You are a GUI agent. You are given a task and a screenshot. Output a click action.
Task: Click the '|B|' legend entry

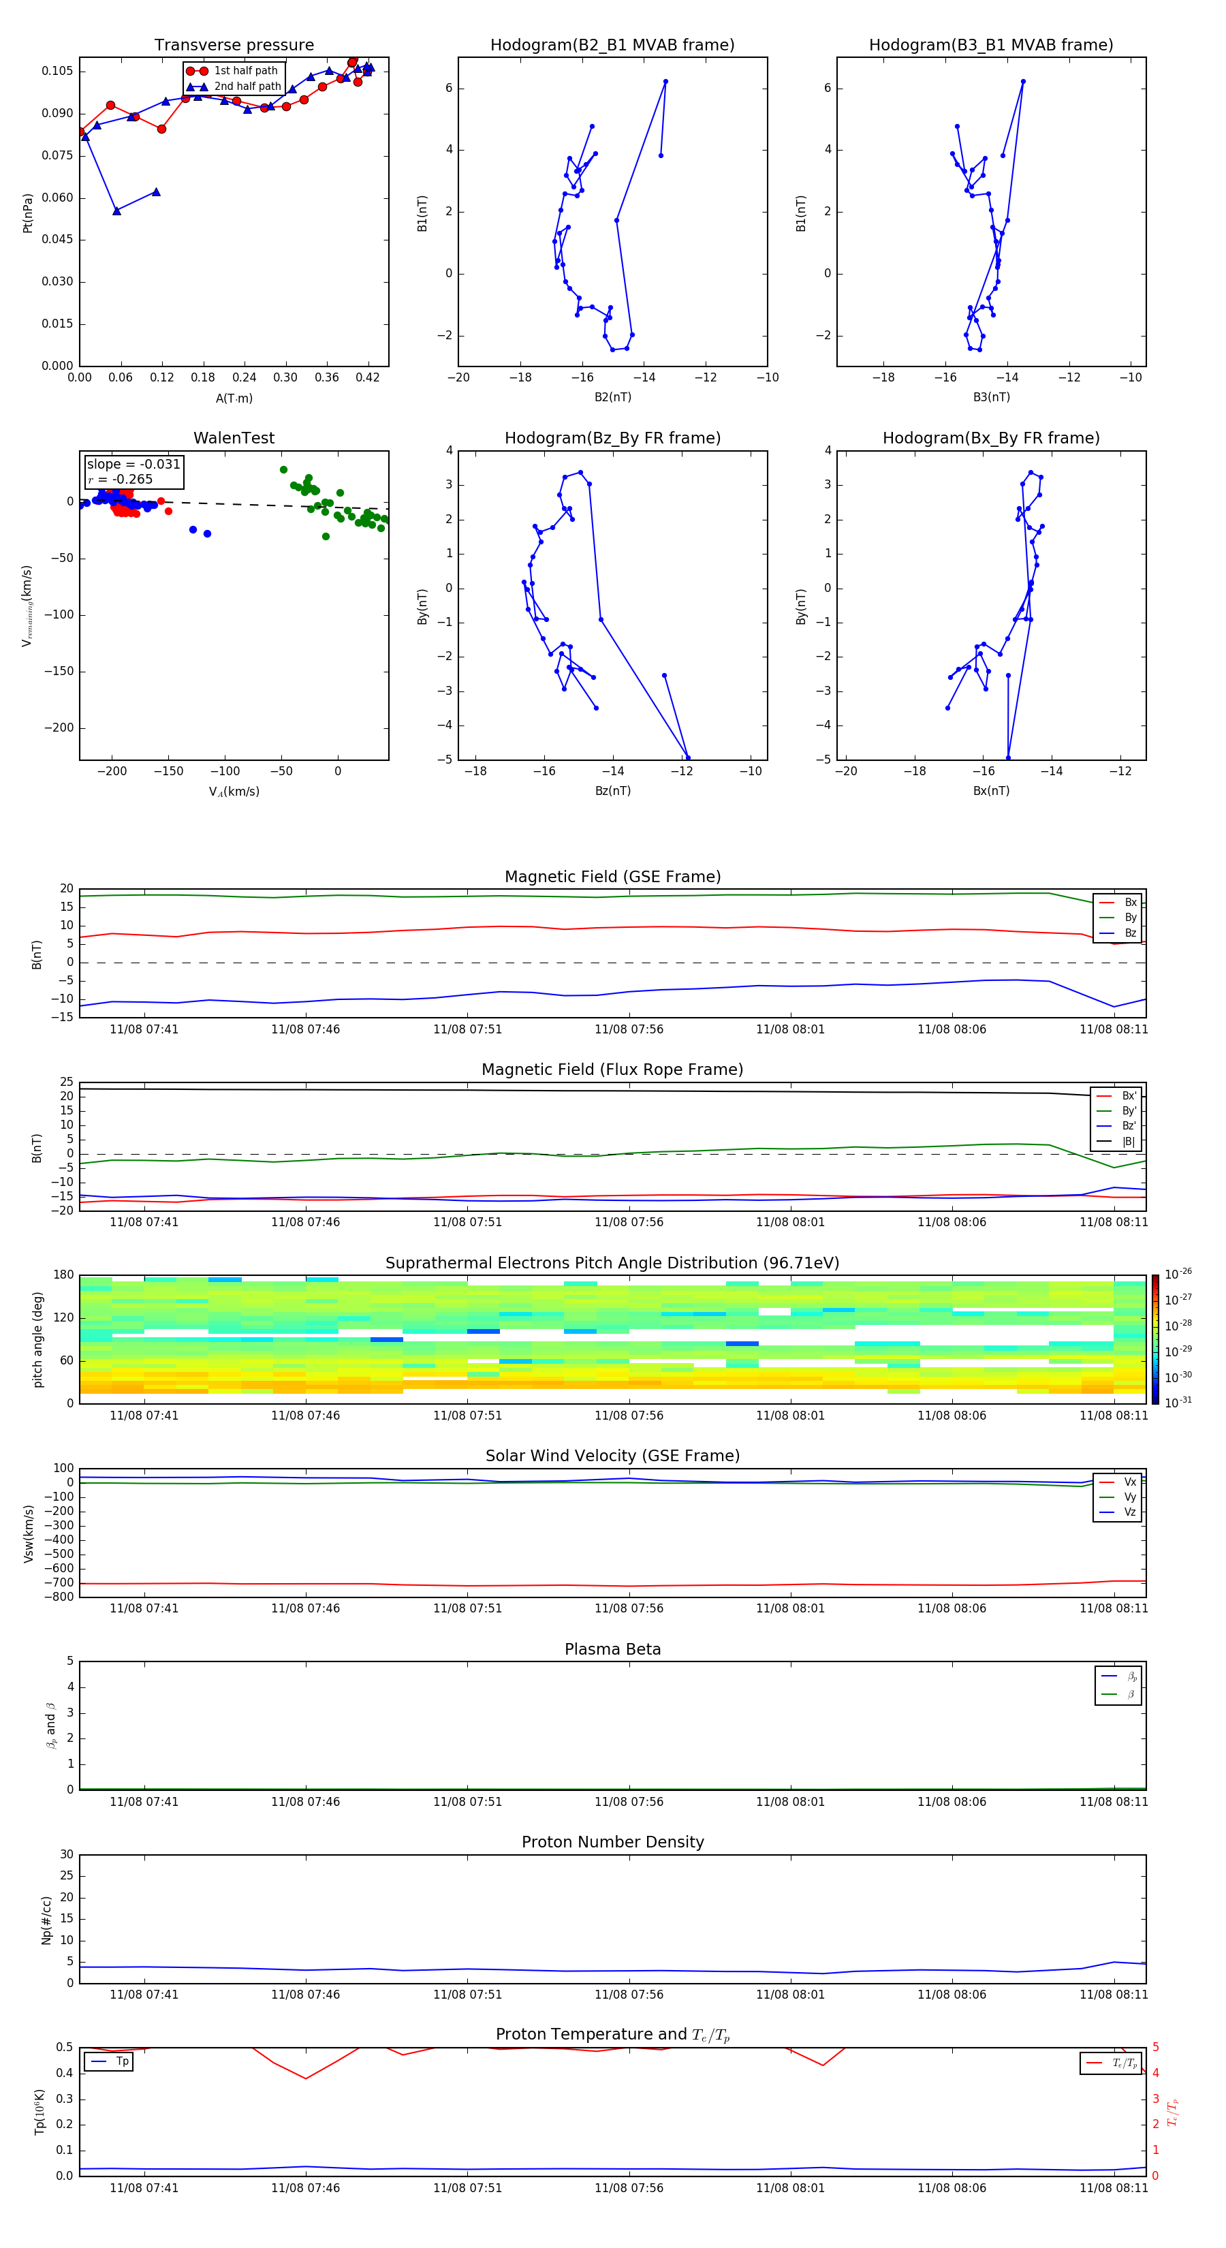(1117, 1142)
